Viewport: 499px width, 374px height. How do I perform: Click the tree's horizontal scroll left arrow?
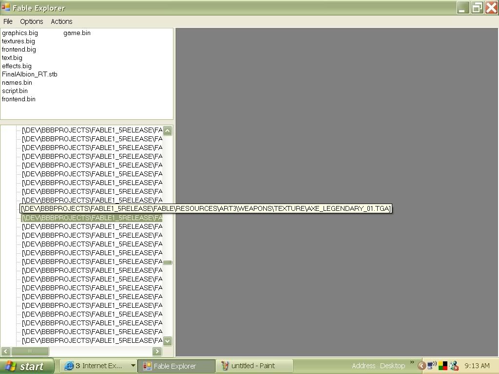click(6, 351)
